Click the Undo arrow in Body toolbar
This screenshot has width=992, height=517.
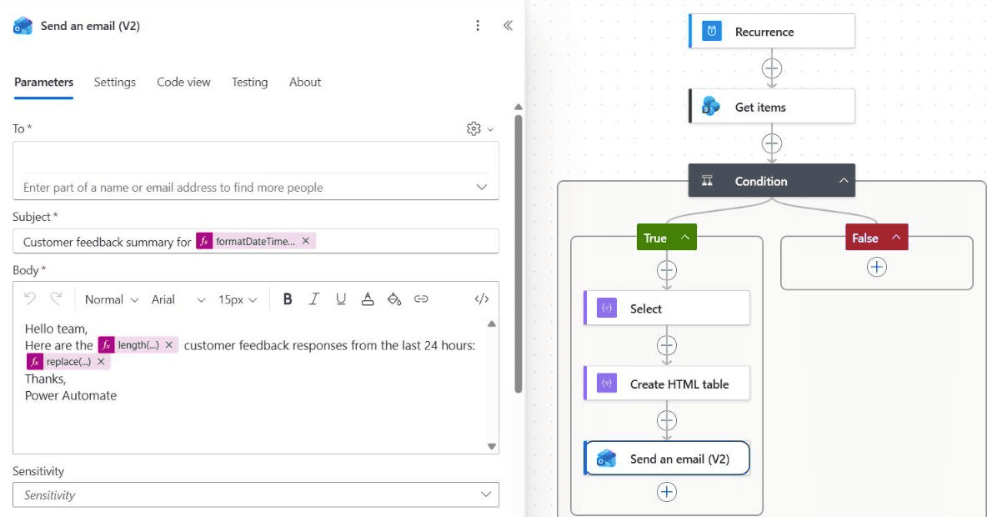[30, 299]
